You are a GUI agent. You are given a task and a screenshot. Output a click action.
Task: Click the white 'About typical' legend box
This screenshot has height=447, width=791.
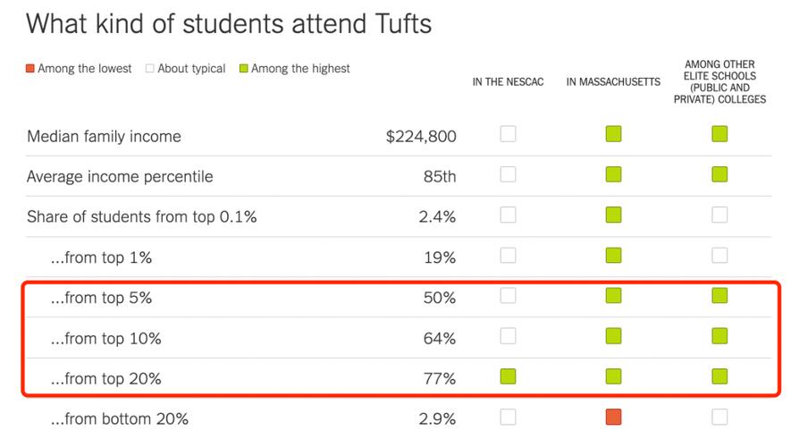(x=150, y=68)
